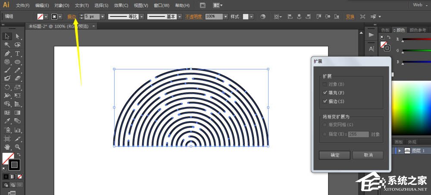
Task: Uncheck the 描边(S) checkbox
Action: tap(325, 101)
